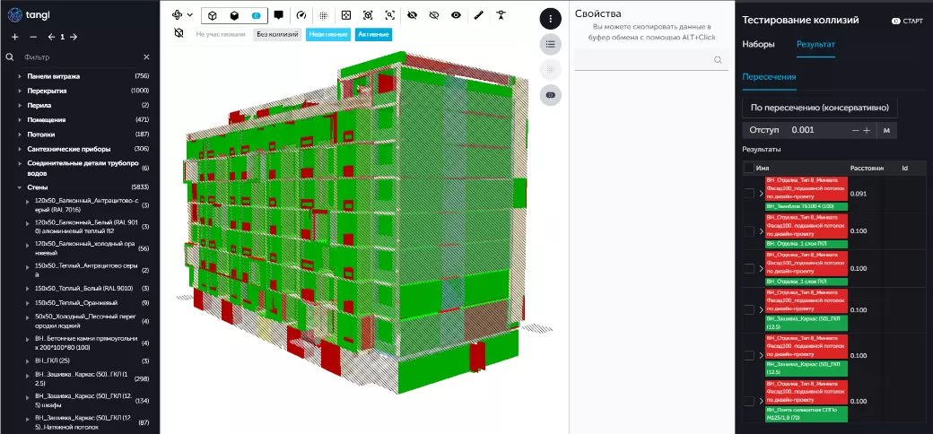
Task: Toggle the Активные collision filter
Action: tap(372, 35)
